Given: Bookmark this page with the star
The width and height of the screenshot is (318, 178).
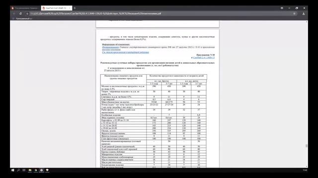Looking at the screenshot, I should pos(295,13).
